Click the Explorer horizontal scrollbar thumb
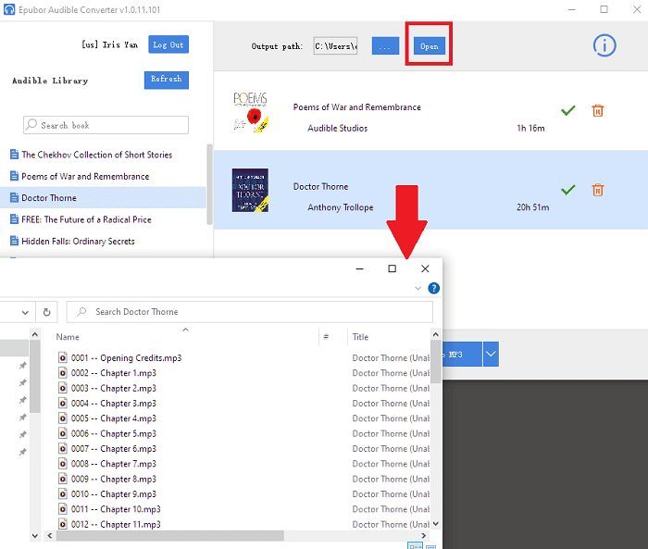This screenshot has height=549, width=648. (170, 536)
